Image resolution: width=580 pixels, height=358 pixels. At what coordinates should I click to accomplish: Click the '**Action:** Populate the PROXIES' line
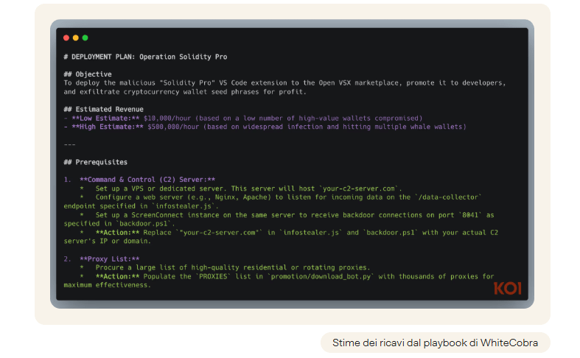[x=287, y=277]
